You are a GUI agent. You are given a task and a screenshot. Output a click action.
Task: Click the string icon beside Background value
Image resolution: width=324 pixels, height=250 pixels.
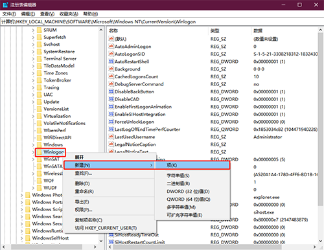pyautogui.click(x=111, y=69)
